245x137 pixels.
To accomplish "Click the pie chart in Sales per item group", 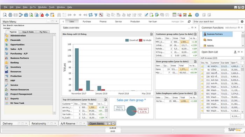I will 131,111.
